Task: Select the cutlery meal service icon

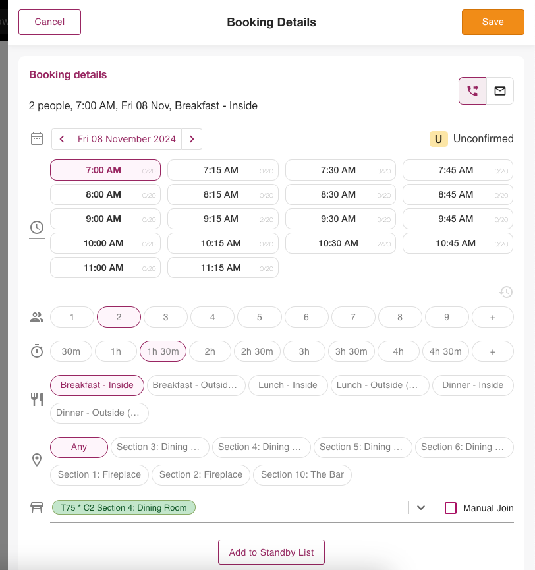Action: [37, 399]
